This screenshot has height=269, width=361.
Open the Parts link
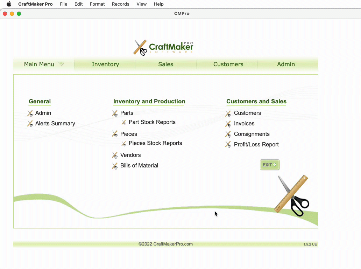pos(127,113)
